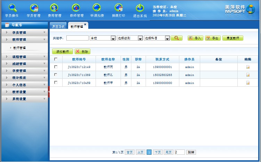Open the 学员操作 toolbar icon
This screenshot has width=261, height=162.
[12, 8]
